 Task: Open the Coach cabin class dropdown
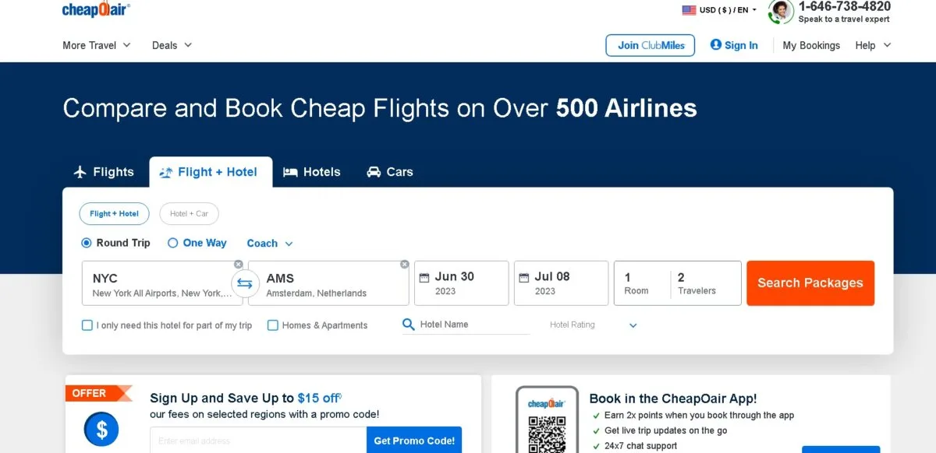[270, 244]
